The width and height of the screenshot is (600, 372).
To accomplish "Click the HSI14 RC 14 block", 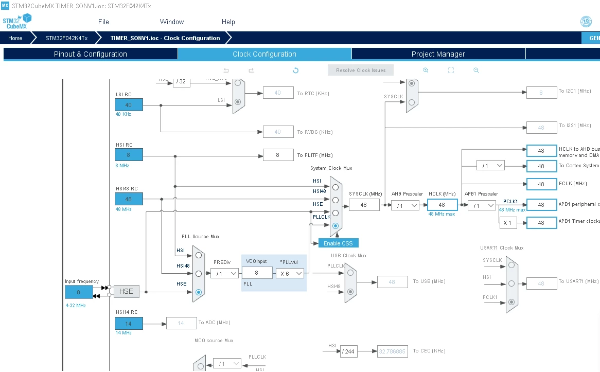I will pyautogui.click(x=129, y=324).
